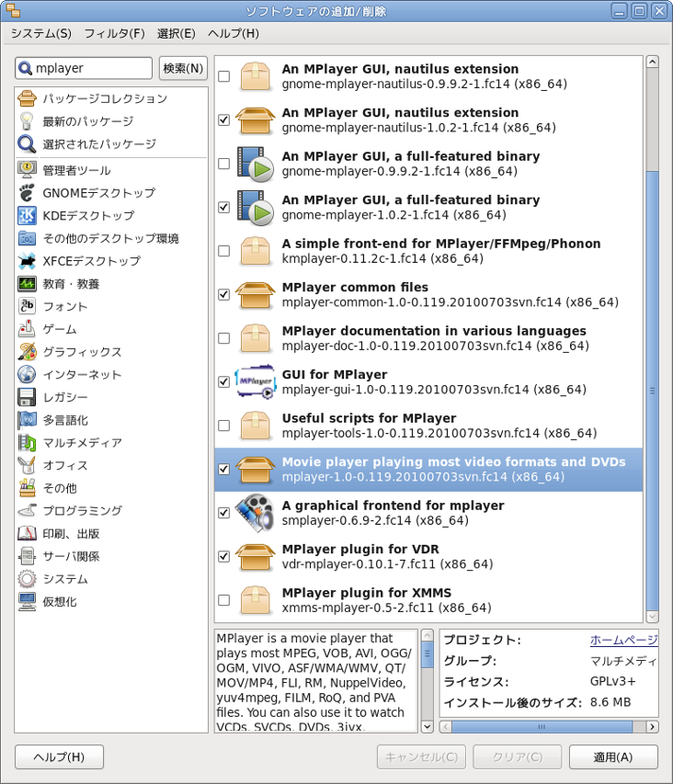Open the 教育・教養 category icon

click(27, 283)
